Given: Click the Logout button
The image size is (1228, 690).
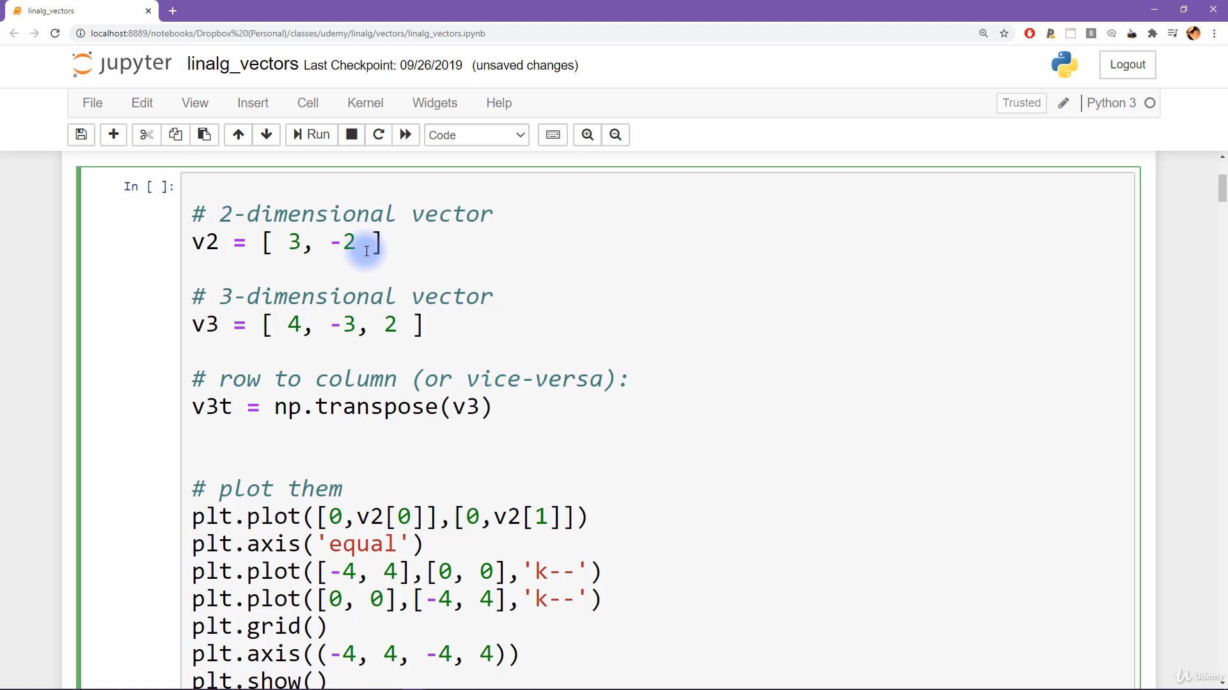Looking at the screenshot, I should 1128,65.
